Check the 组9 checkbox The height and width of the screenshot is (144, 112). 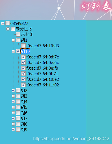pyautogui.click(x=18, y=129)
